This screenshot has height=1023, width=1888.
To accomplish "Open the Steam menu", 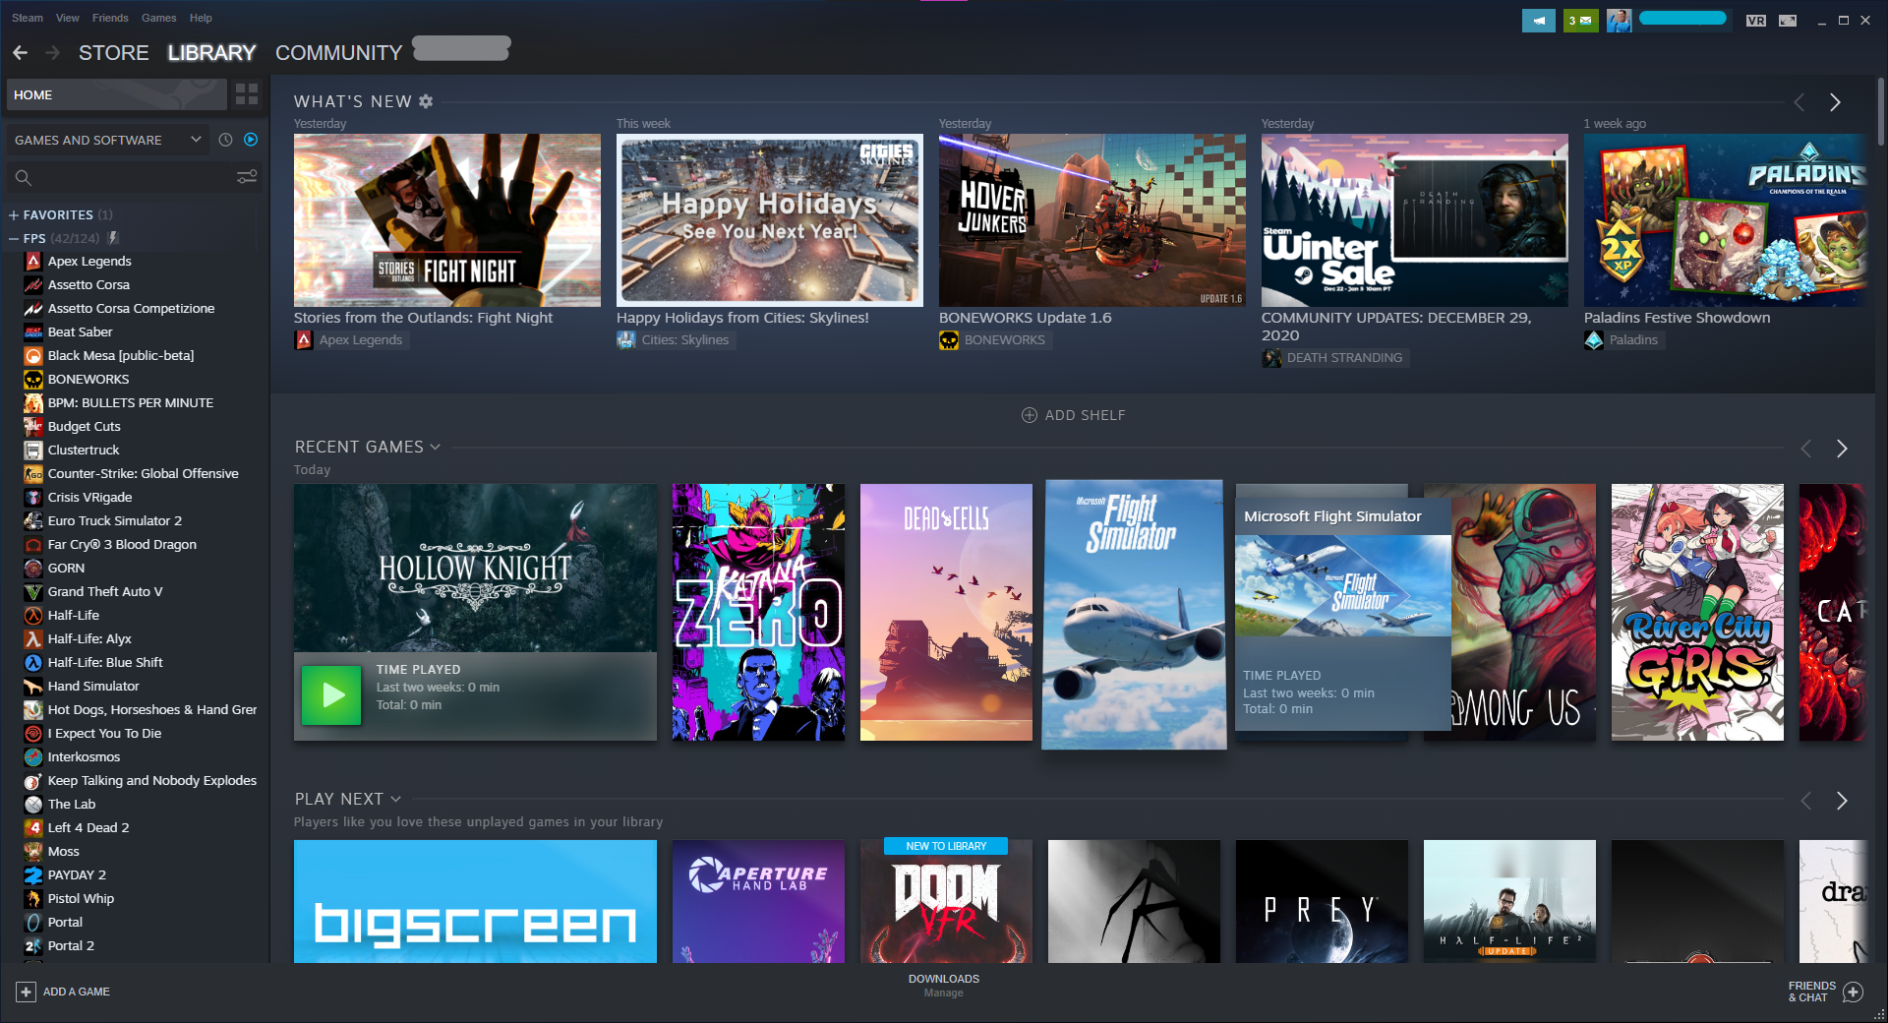I will 28,18.
